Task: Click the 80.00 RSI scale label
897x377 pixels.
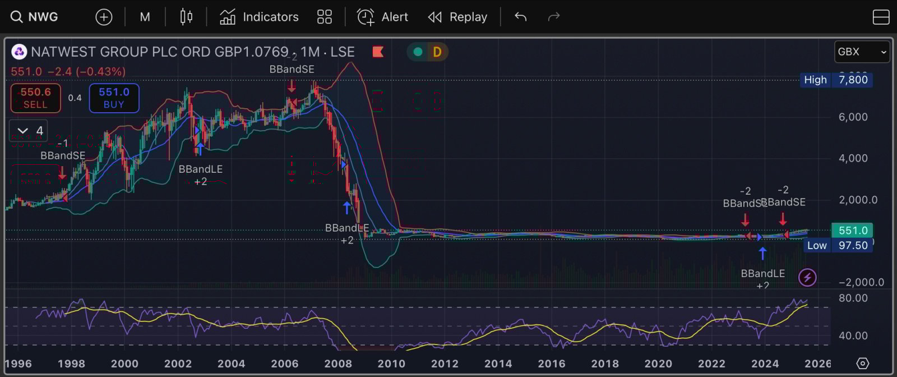Action: 853,298
